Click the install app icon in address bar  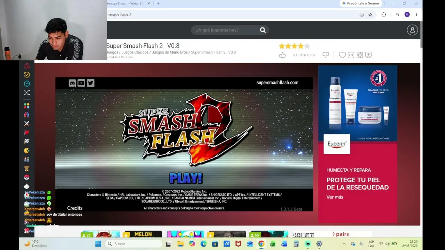click(362, 15)
